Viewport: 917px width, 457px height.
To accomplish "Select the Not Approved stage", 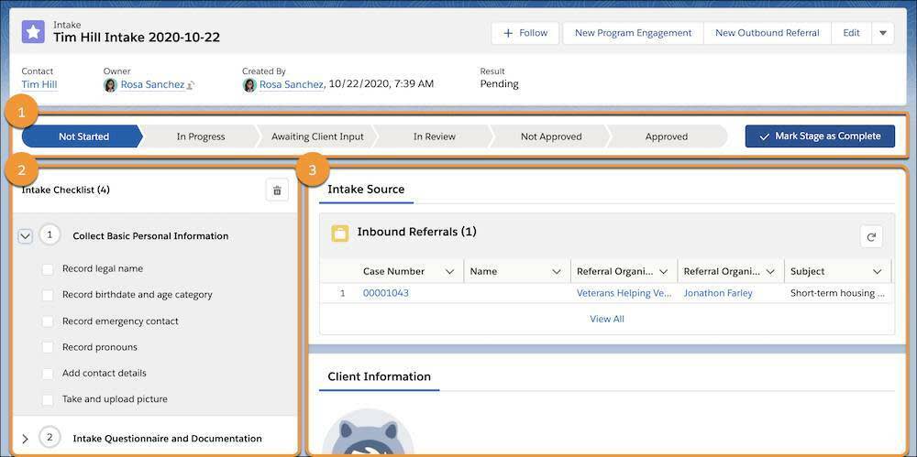I will click(x=551, y=136).
